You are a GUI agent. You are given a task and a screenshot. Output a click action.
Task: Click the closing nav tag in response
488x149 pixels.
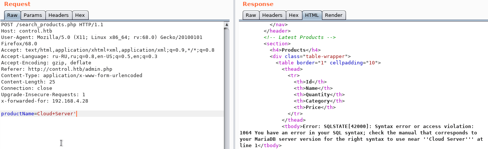(x=279, y=25)
